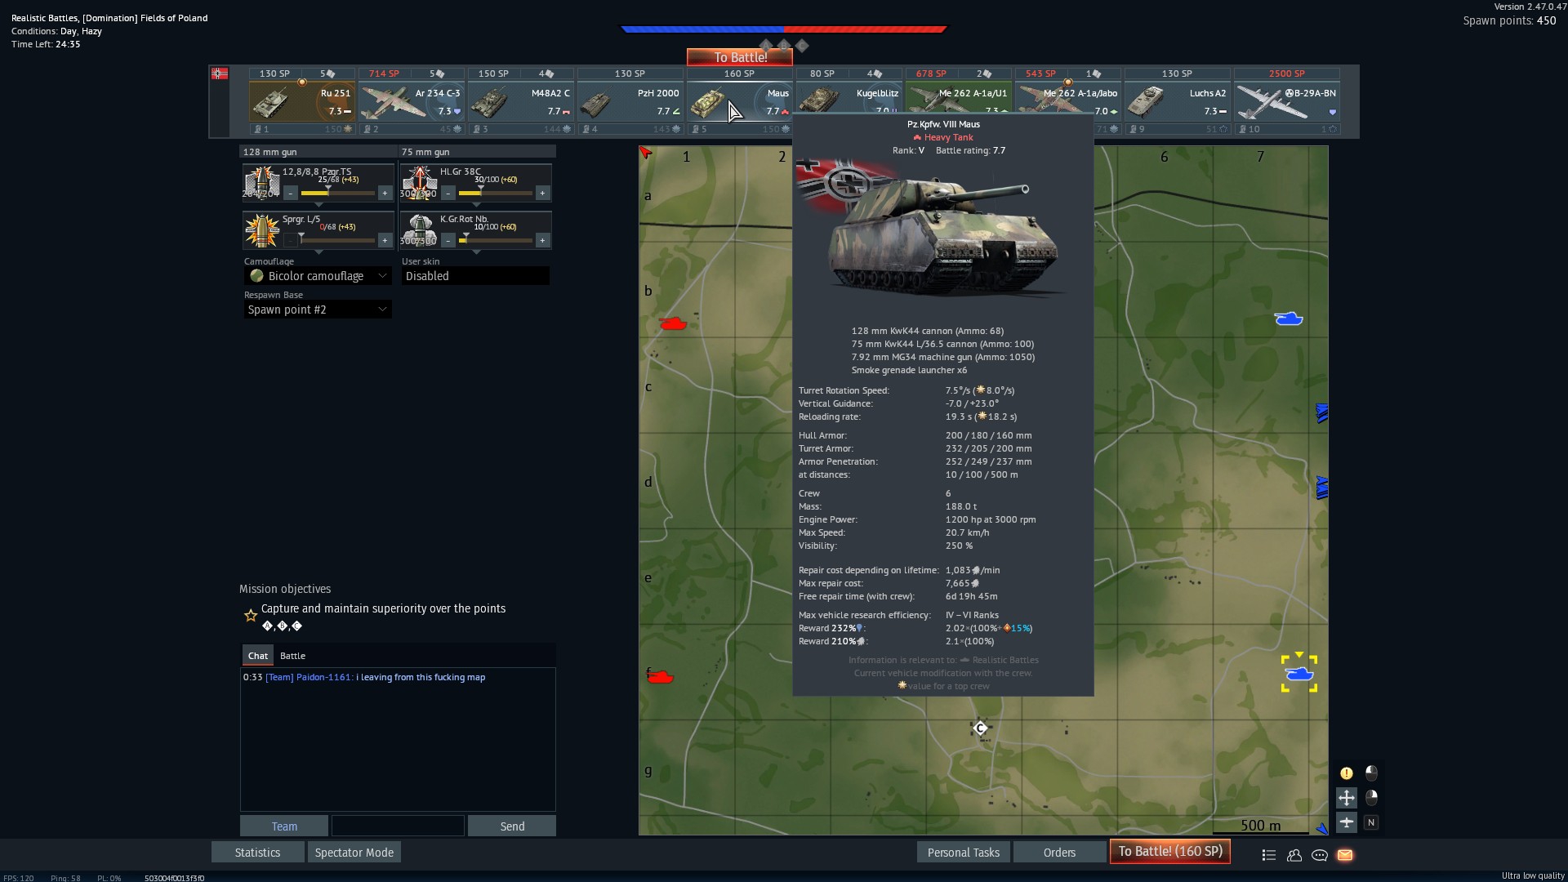Open the User skin Disabled dropdown
Viewport: 1568px width, 882px height.
[474, 276]
